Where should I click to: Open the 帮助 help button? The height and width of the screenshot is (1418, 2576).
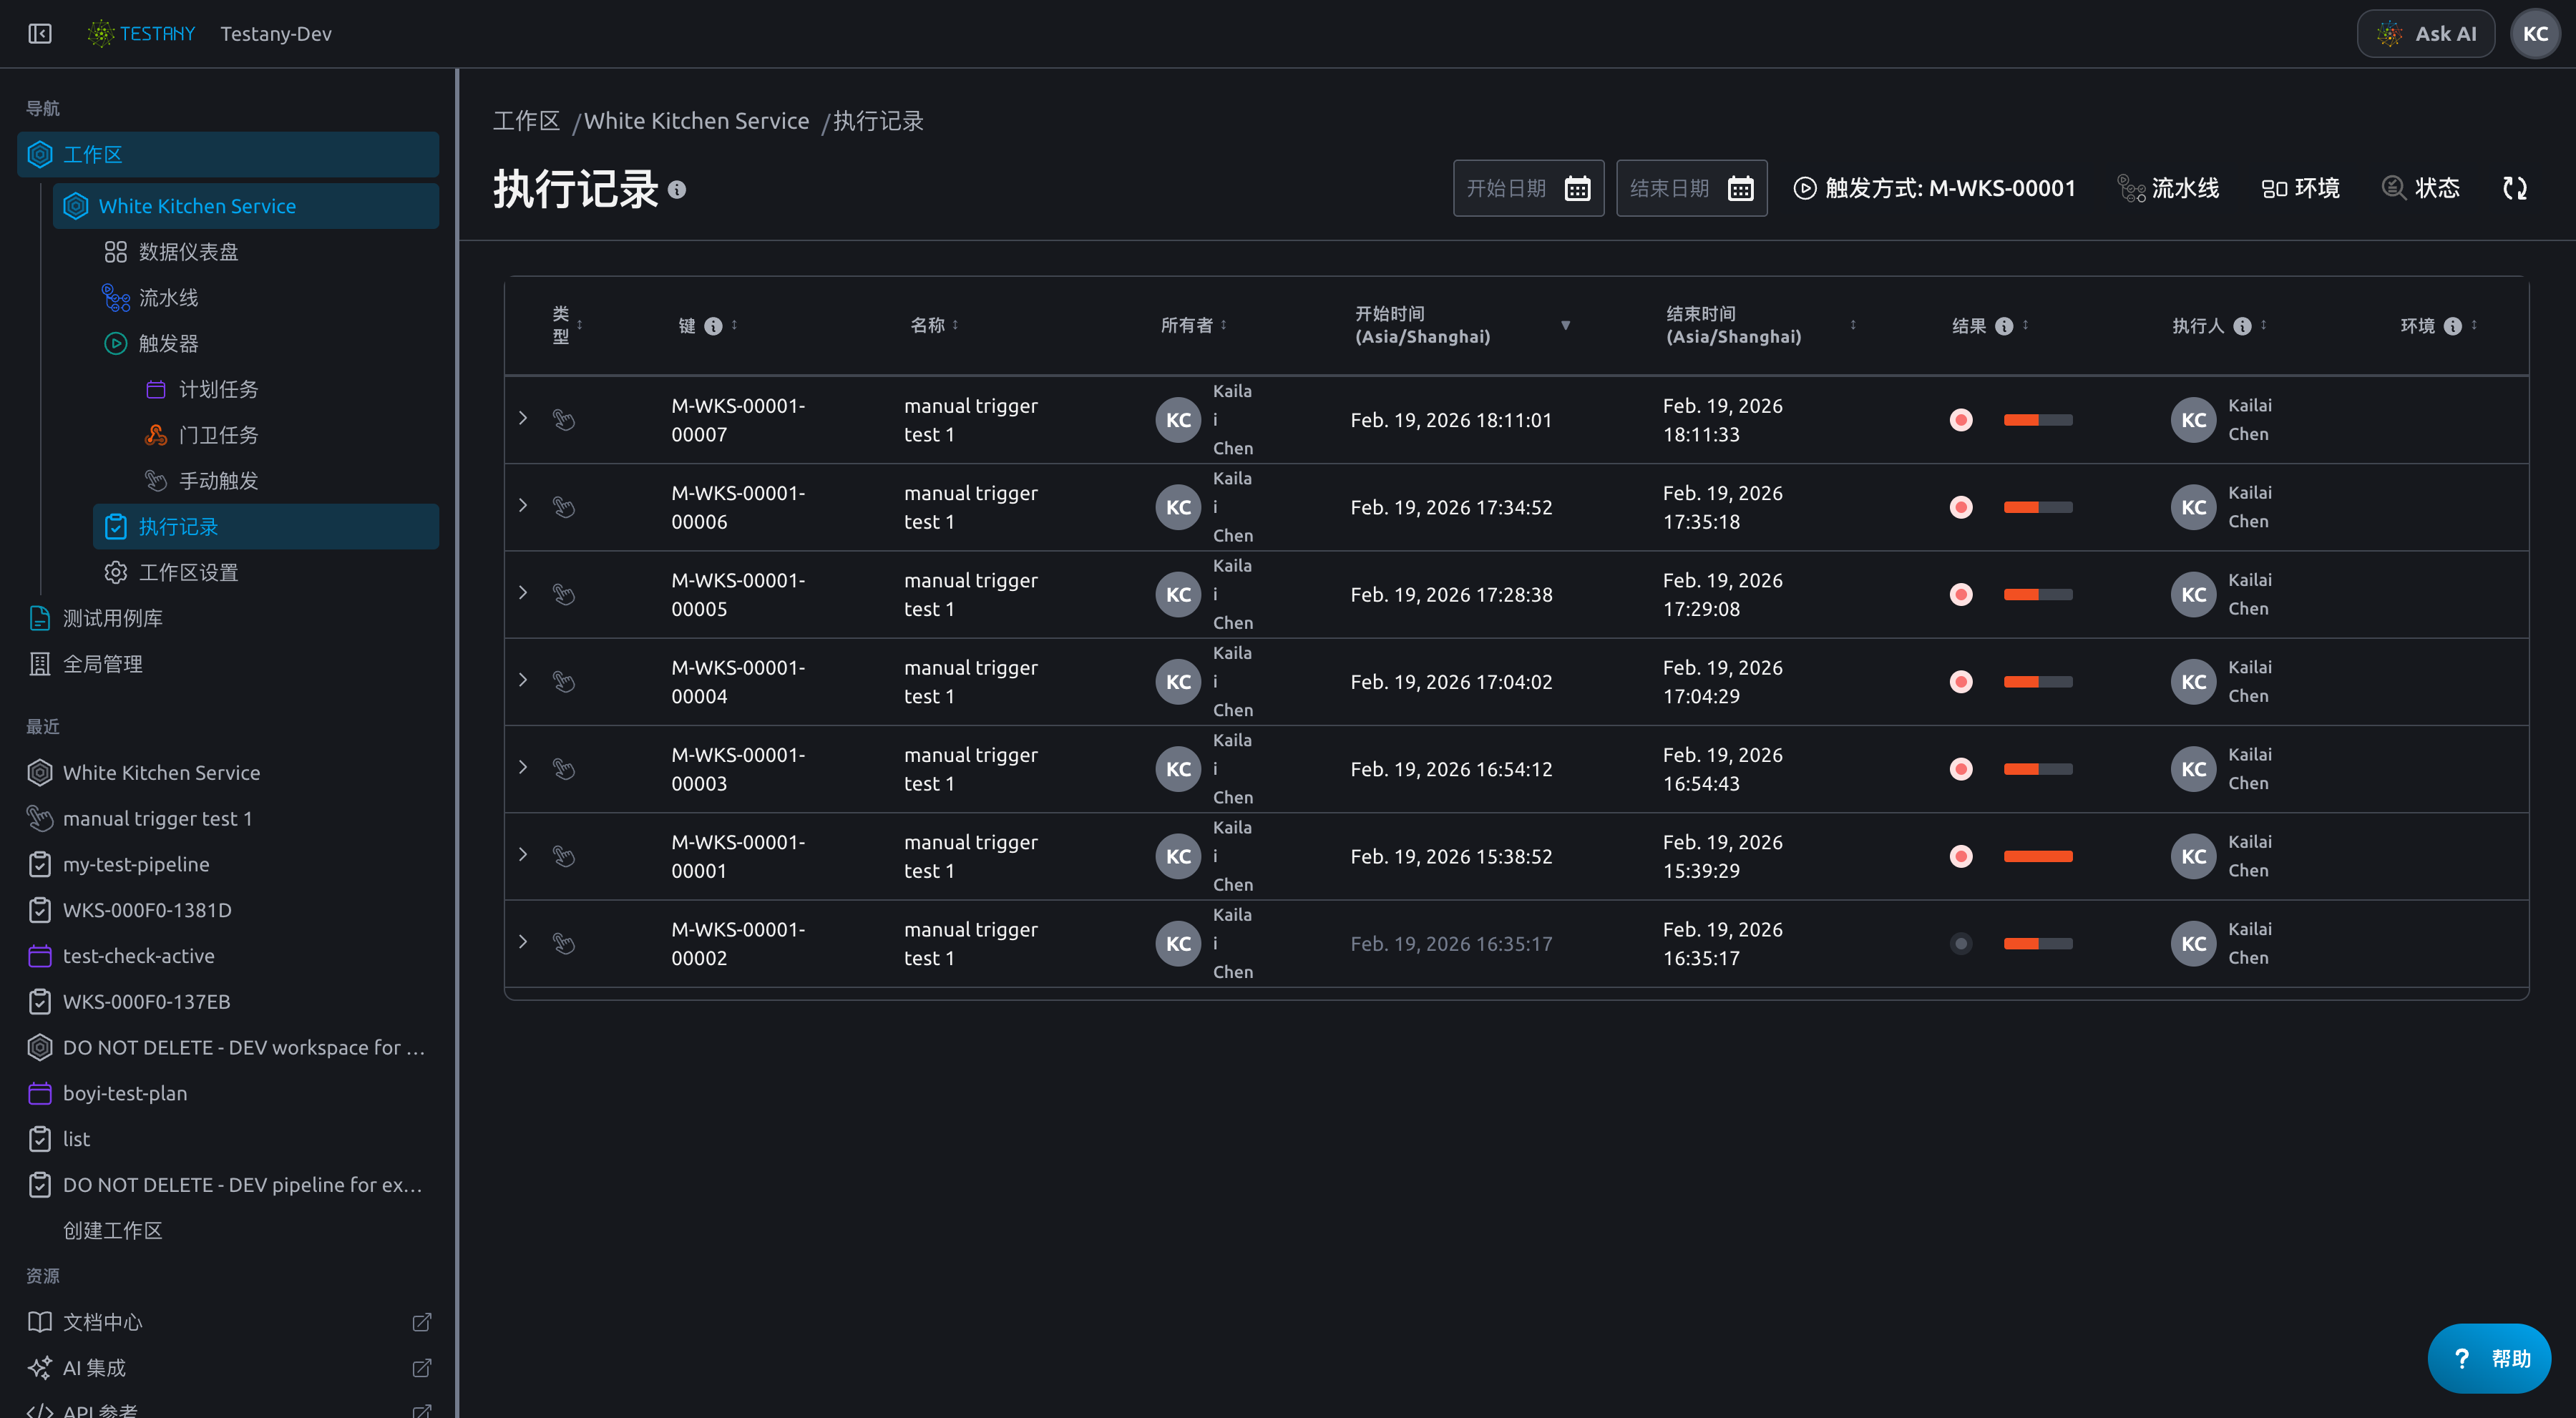(x=2489, y=1359)
